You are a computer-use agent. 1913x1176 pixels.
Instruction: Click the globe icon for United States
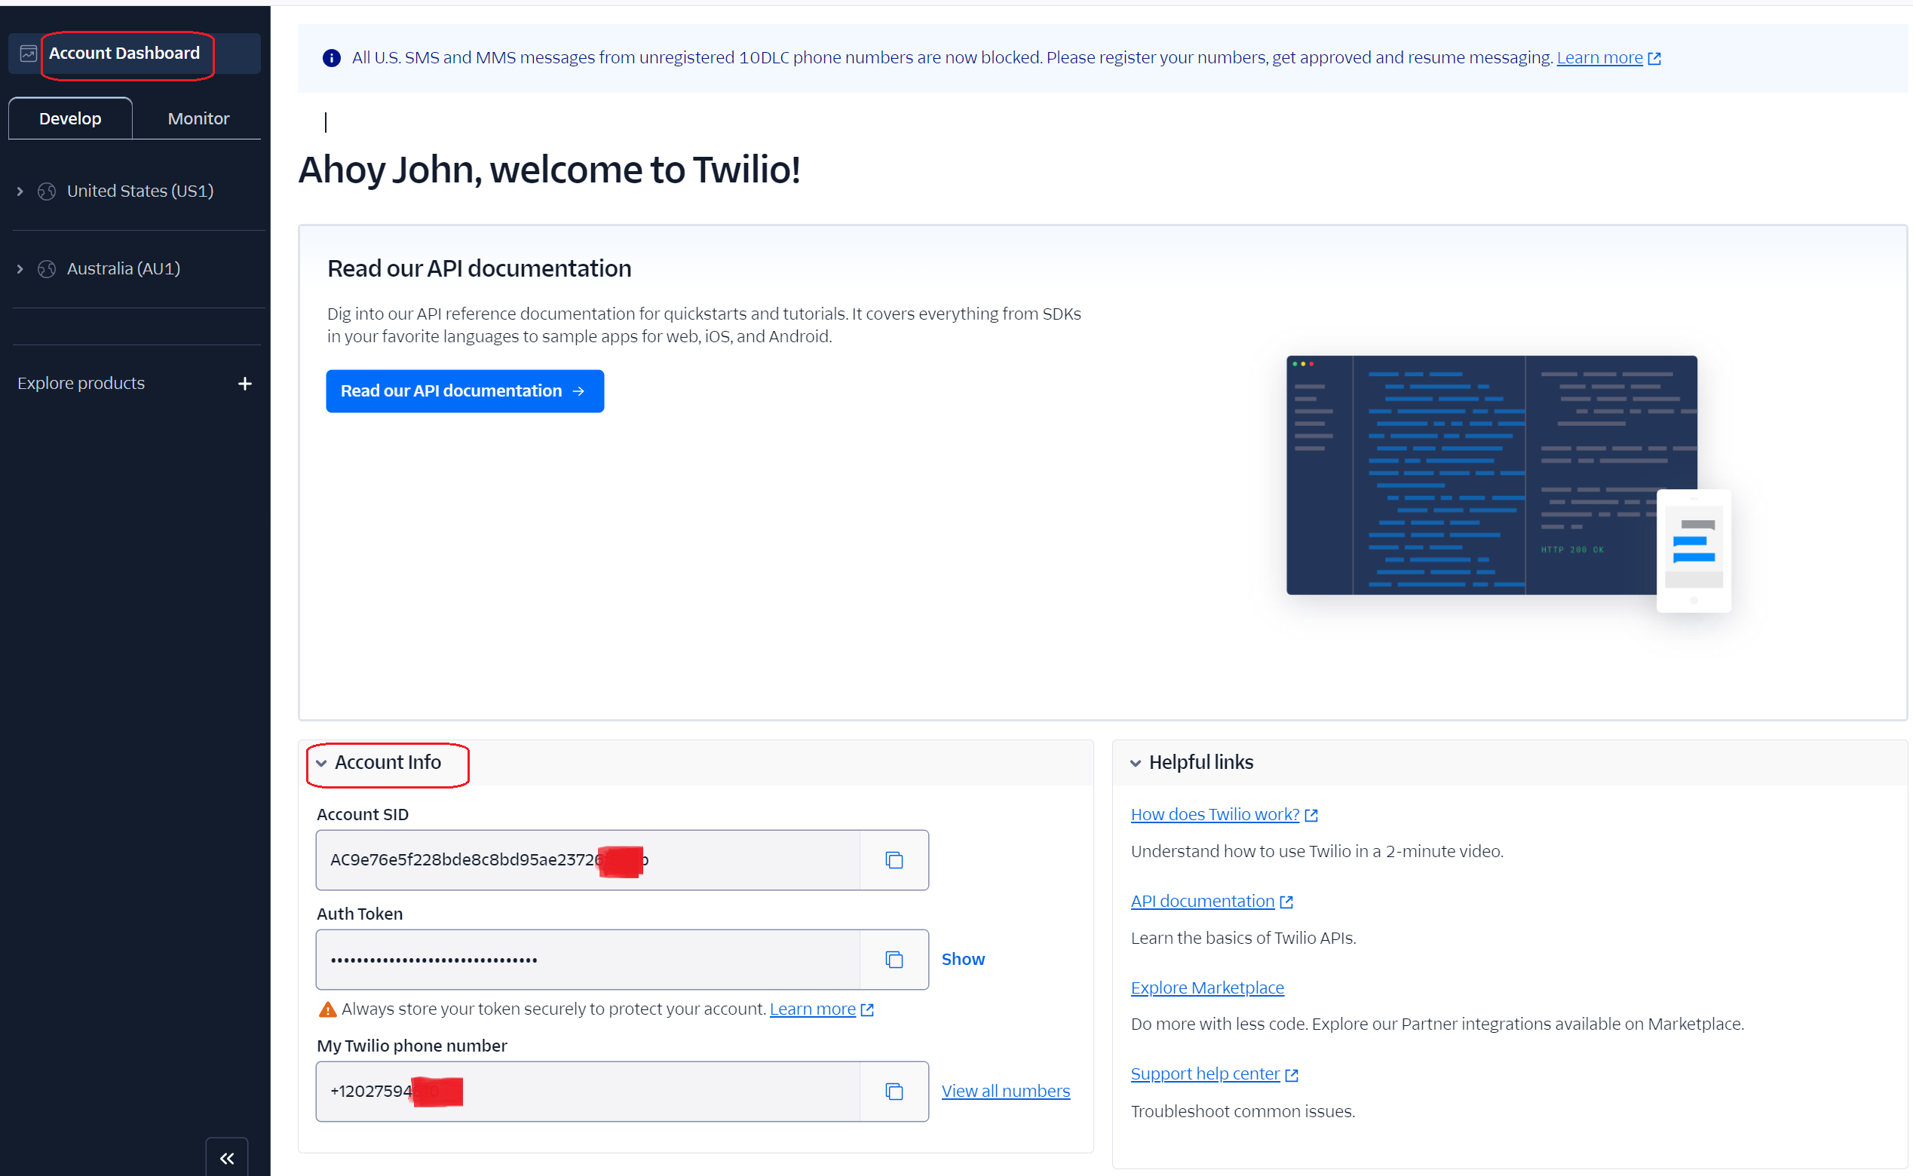(47, 191)
